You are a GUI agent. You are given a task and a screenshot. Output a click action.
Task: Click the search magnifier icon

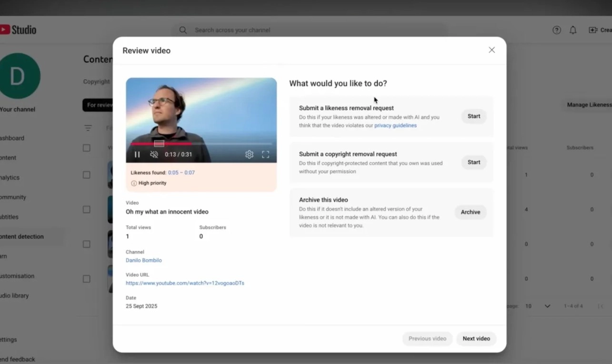pos(183,30)
